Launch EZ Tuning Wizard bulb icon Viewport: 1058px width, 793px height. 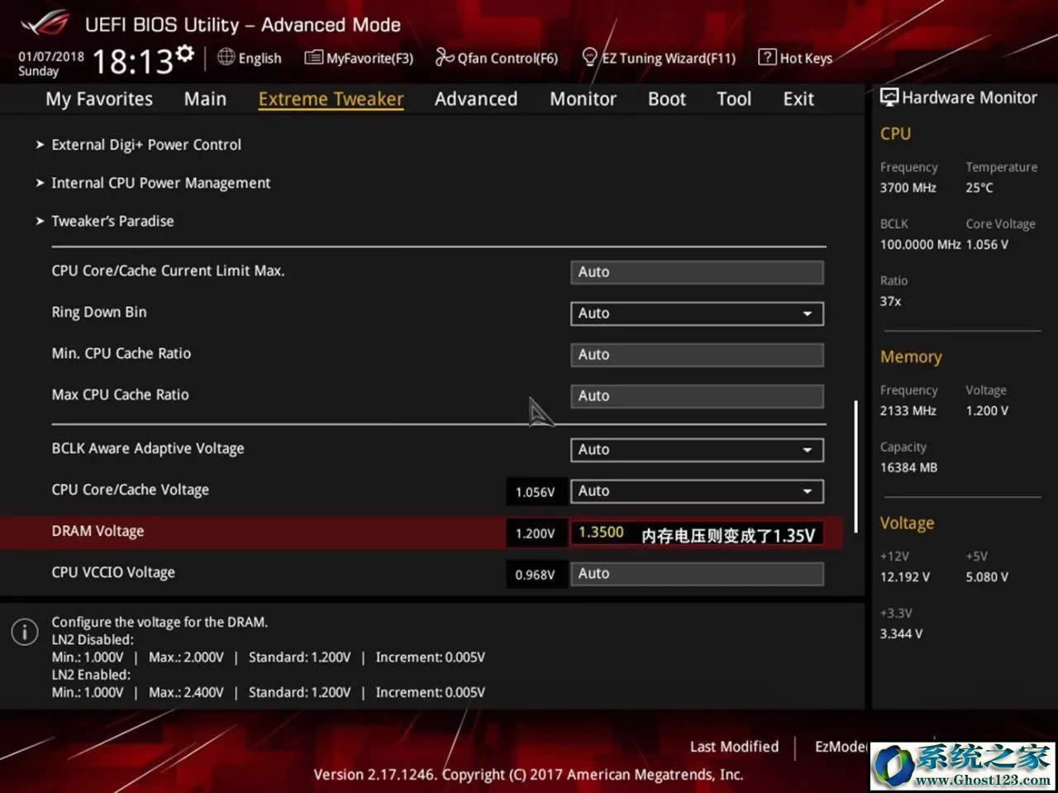coord(589,57)
